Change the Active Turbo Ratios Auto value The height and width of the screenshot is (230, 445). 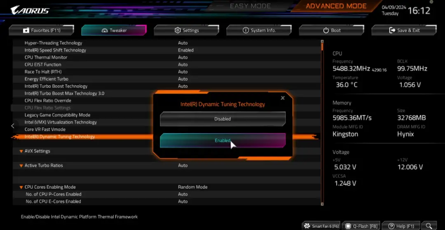183,165
